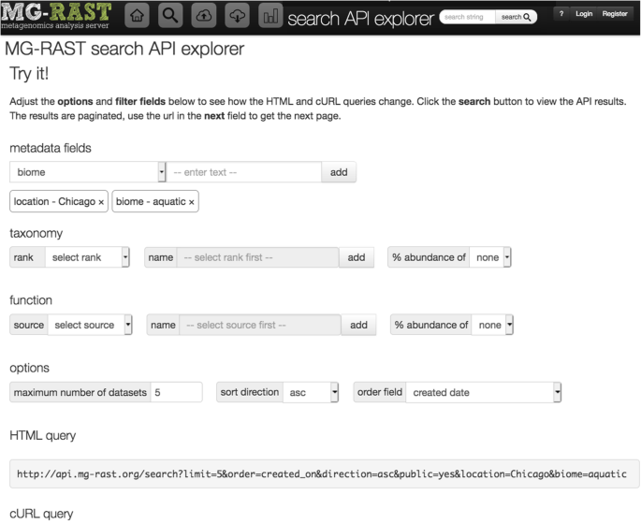Click the function name input field

(260, 325)
